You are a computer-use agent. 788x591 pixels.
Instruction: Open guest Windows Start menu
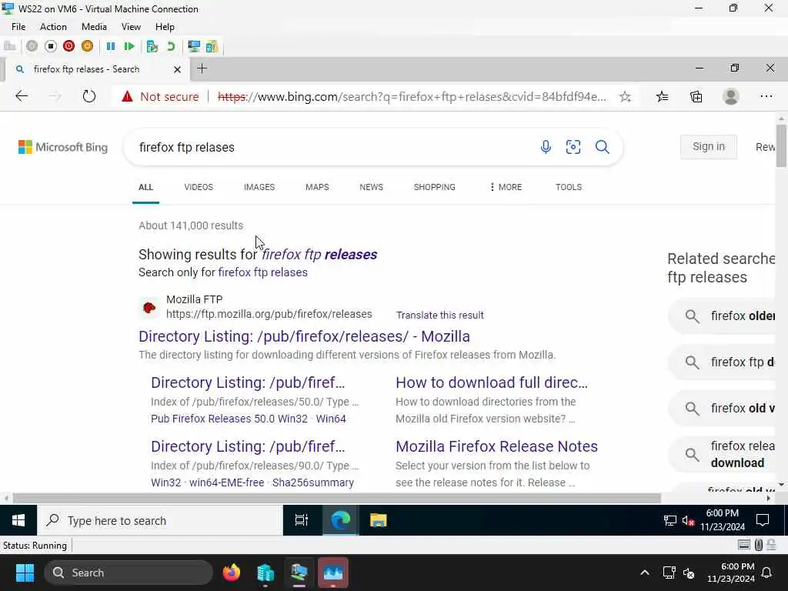click(x=18, y=520)
